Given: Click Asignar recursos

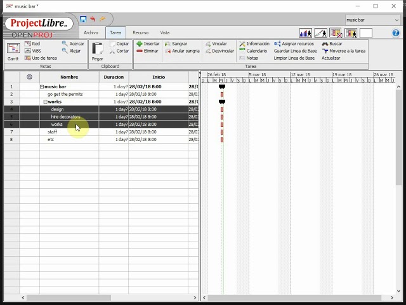Looking at the screenshot, I should coord(294,44).
